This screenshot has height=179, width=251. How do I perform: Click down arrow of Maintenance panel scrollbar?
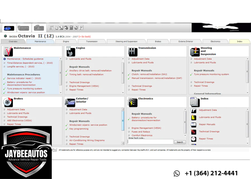61,93
